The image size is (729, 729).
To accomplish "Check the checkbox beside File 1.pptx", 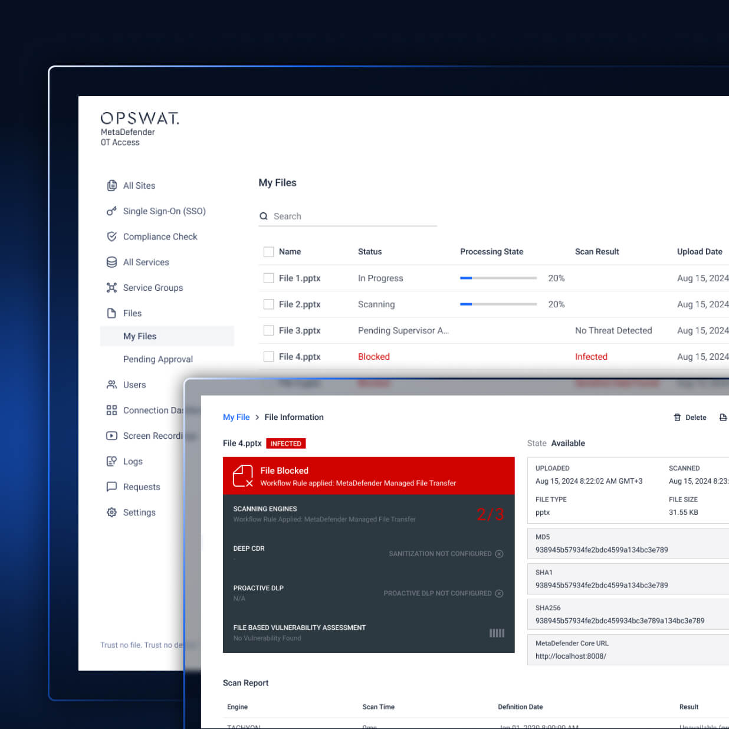I will pos(269,277).
